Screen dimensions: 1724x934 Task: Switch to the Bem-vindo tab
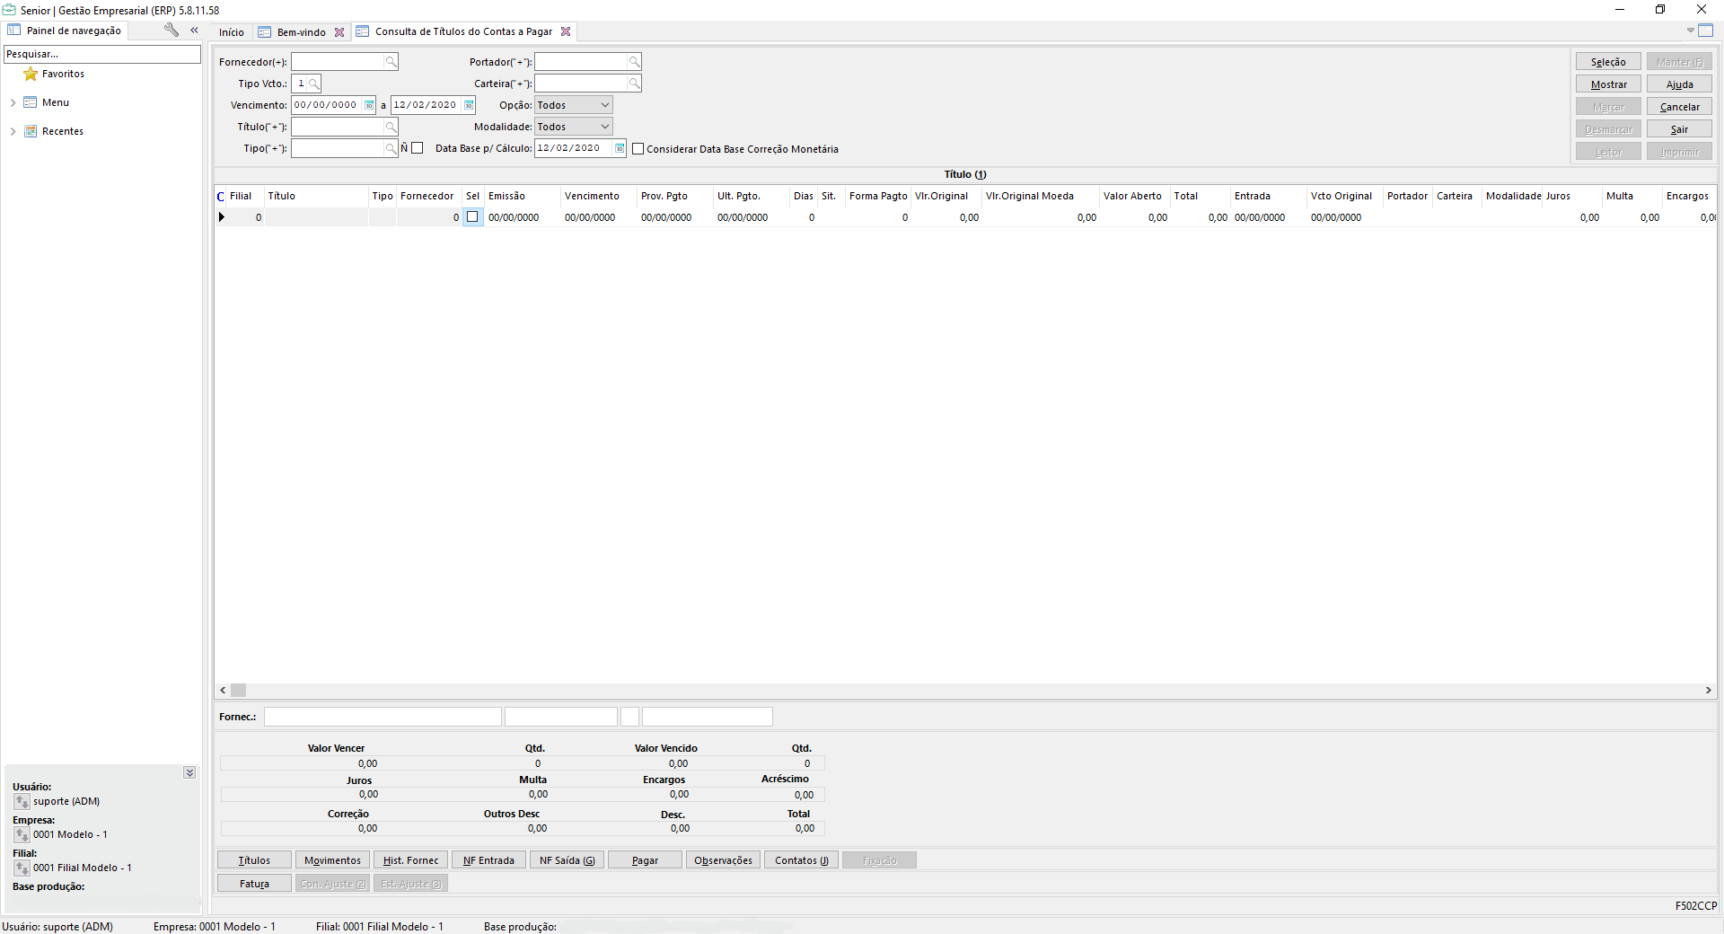tap(302, 32)
